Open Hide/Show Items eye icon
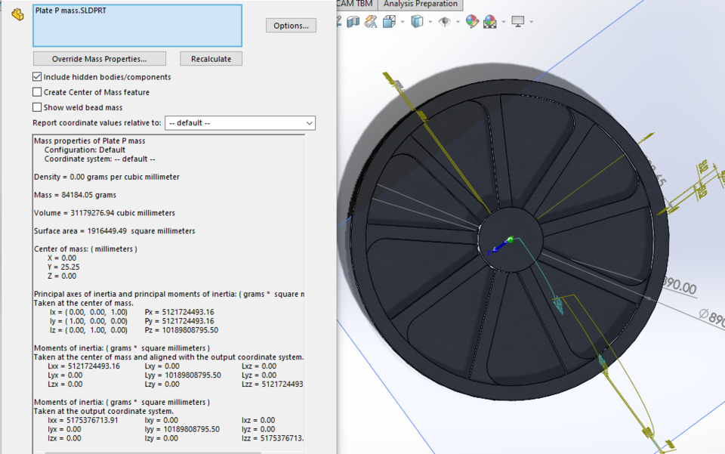 click(x=445, y=22)
